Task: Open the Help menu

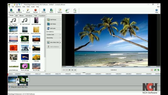Action: [x=37, y=7]
